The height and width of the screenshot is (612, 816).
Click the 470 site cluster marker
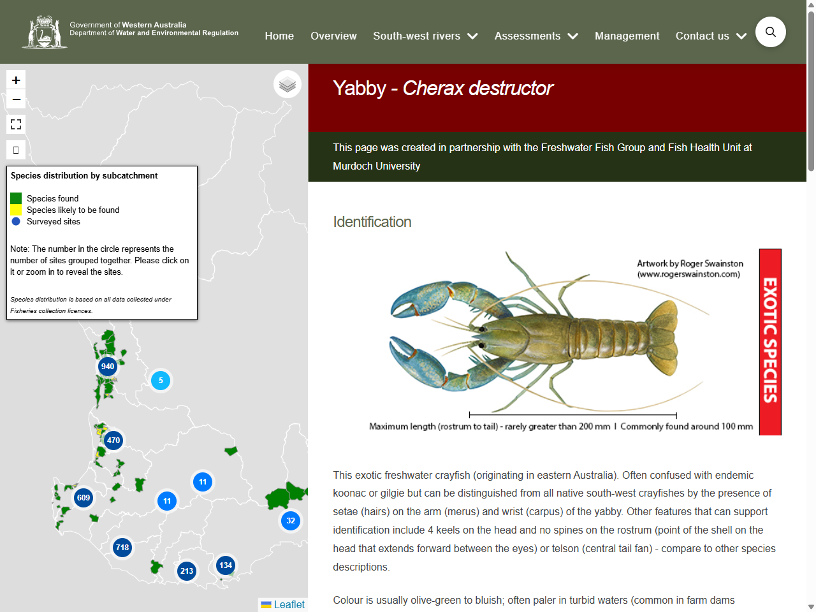tap(113, 439)
